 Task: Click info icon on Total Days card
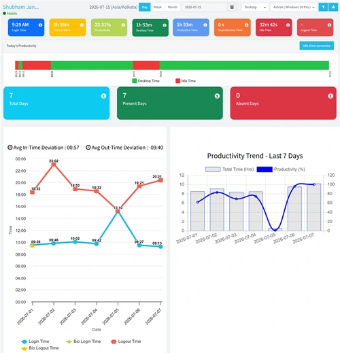point(103,96)
